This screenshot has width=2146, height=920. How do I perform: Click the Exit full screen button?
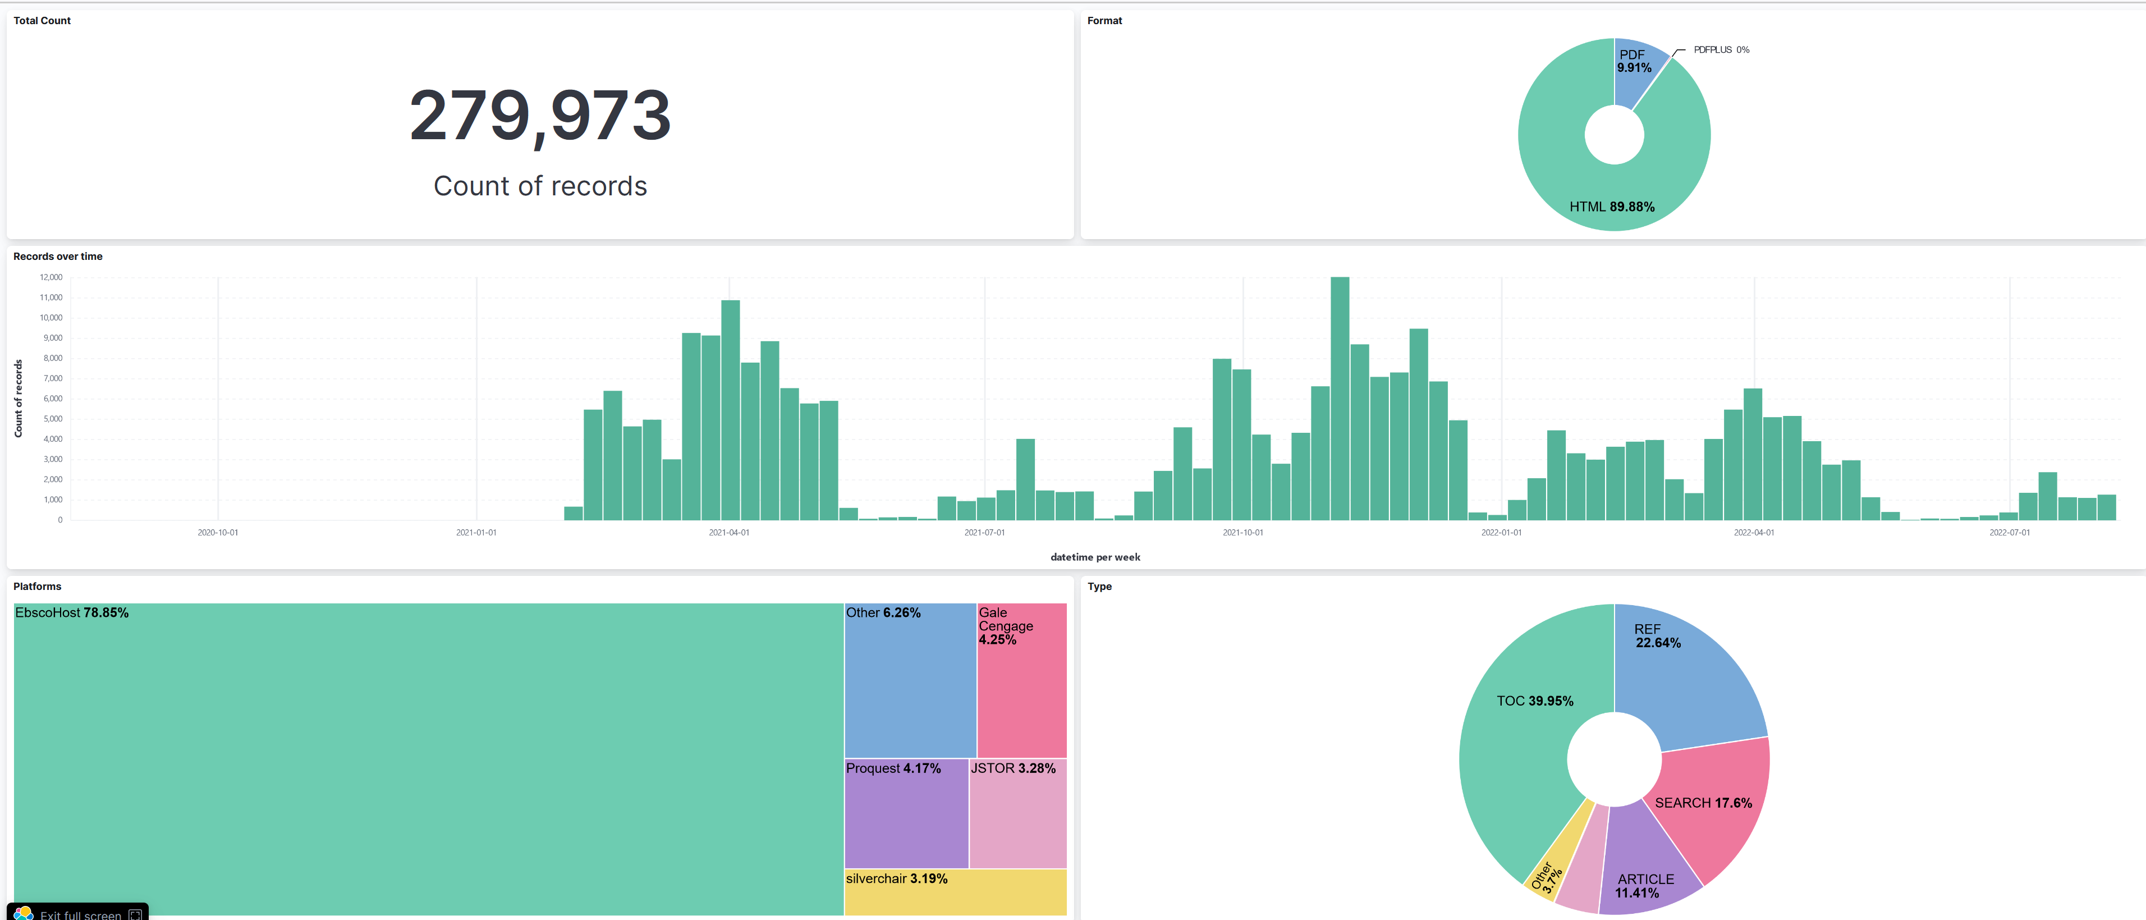click(x=80, y=914)
